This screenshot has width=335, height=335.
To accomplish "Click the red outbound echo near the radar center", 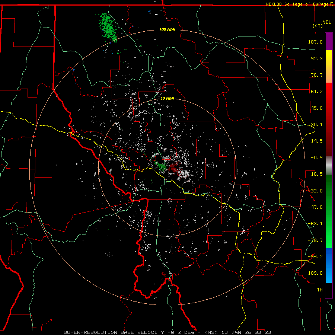I will (x=173, y=168).
